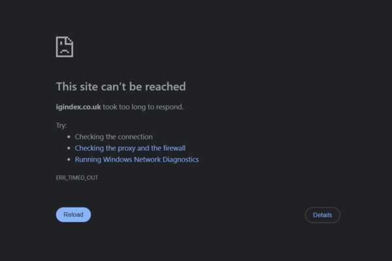Open the proxy and firewall link

(x=130, y=148)
